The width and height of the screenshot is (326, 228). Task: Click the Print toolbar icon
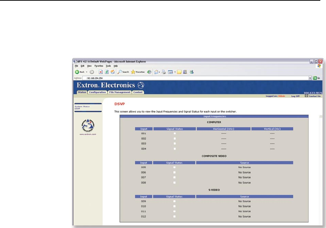click(164, 72)
